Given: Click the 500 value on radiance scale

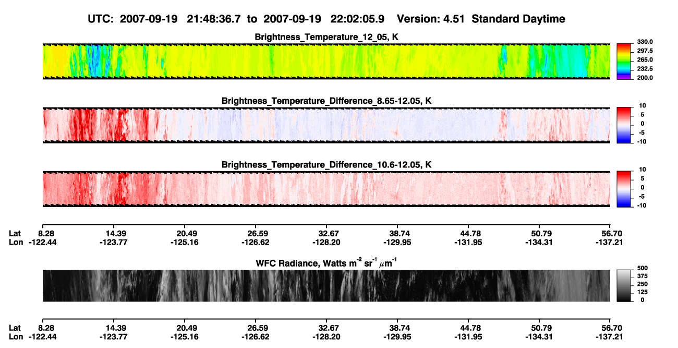Looking at the screenshot, I should click(643, 267).
